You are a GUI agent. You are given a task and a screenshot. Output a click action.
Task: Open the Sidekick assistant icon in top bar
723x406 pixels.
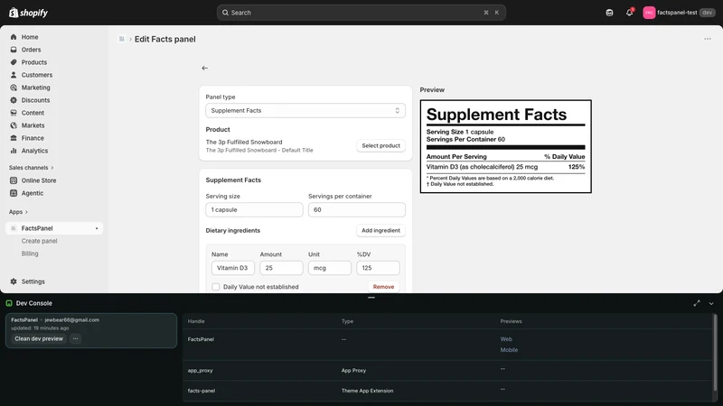[x=609, y=13]
